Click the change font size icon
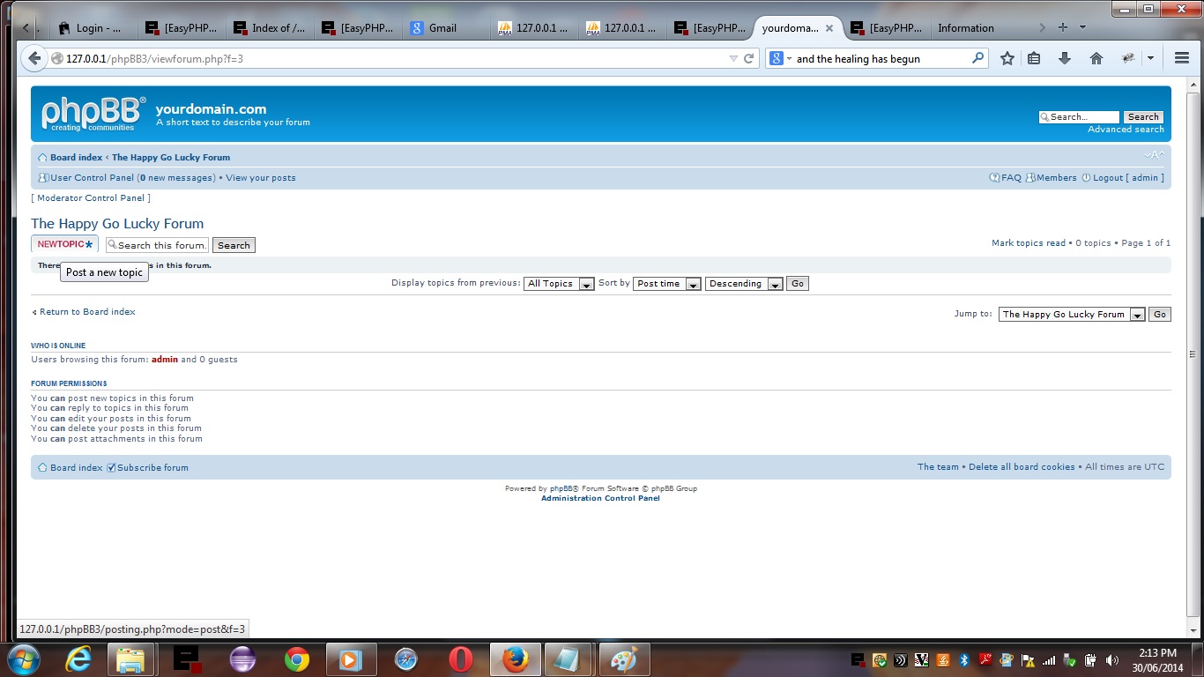Screen dimensions: 1204x677 1154,155
